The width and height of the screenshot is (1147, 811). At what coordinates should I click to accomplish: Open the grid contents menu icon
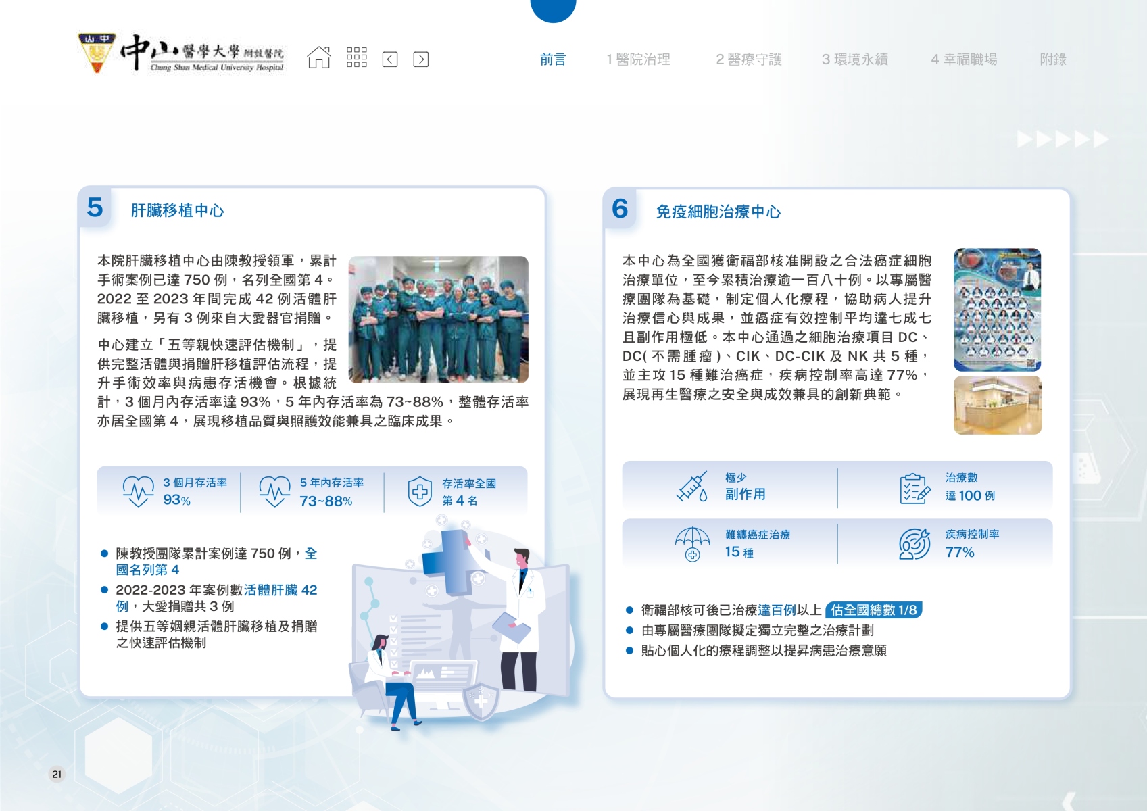[x=356, y=58]
